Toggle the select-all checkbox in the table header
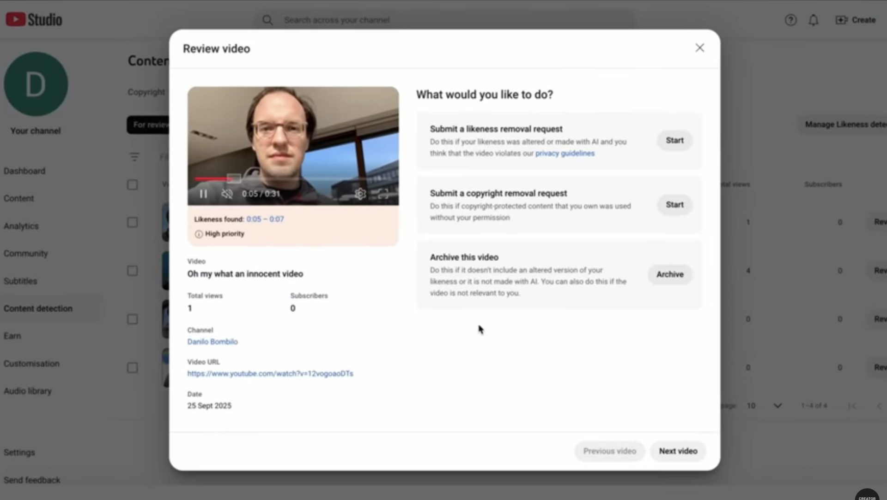The height and width of the screenshot is (500, 887). [x=133, y=185]
